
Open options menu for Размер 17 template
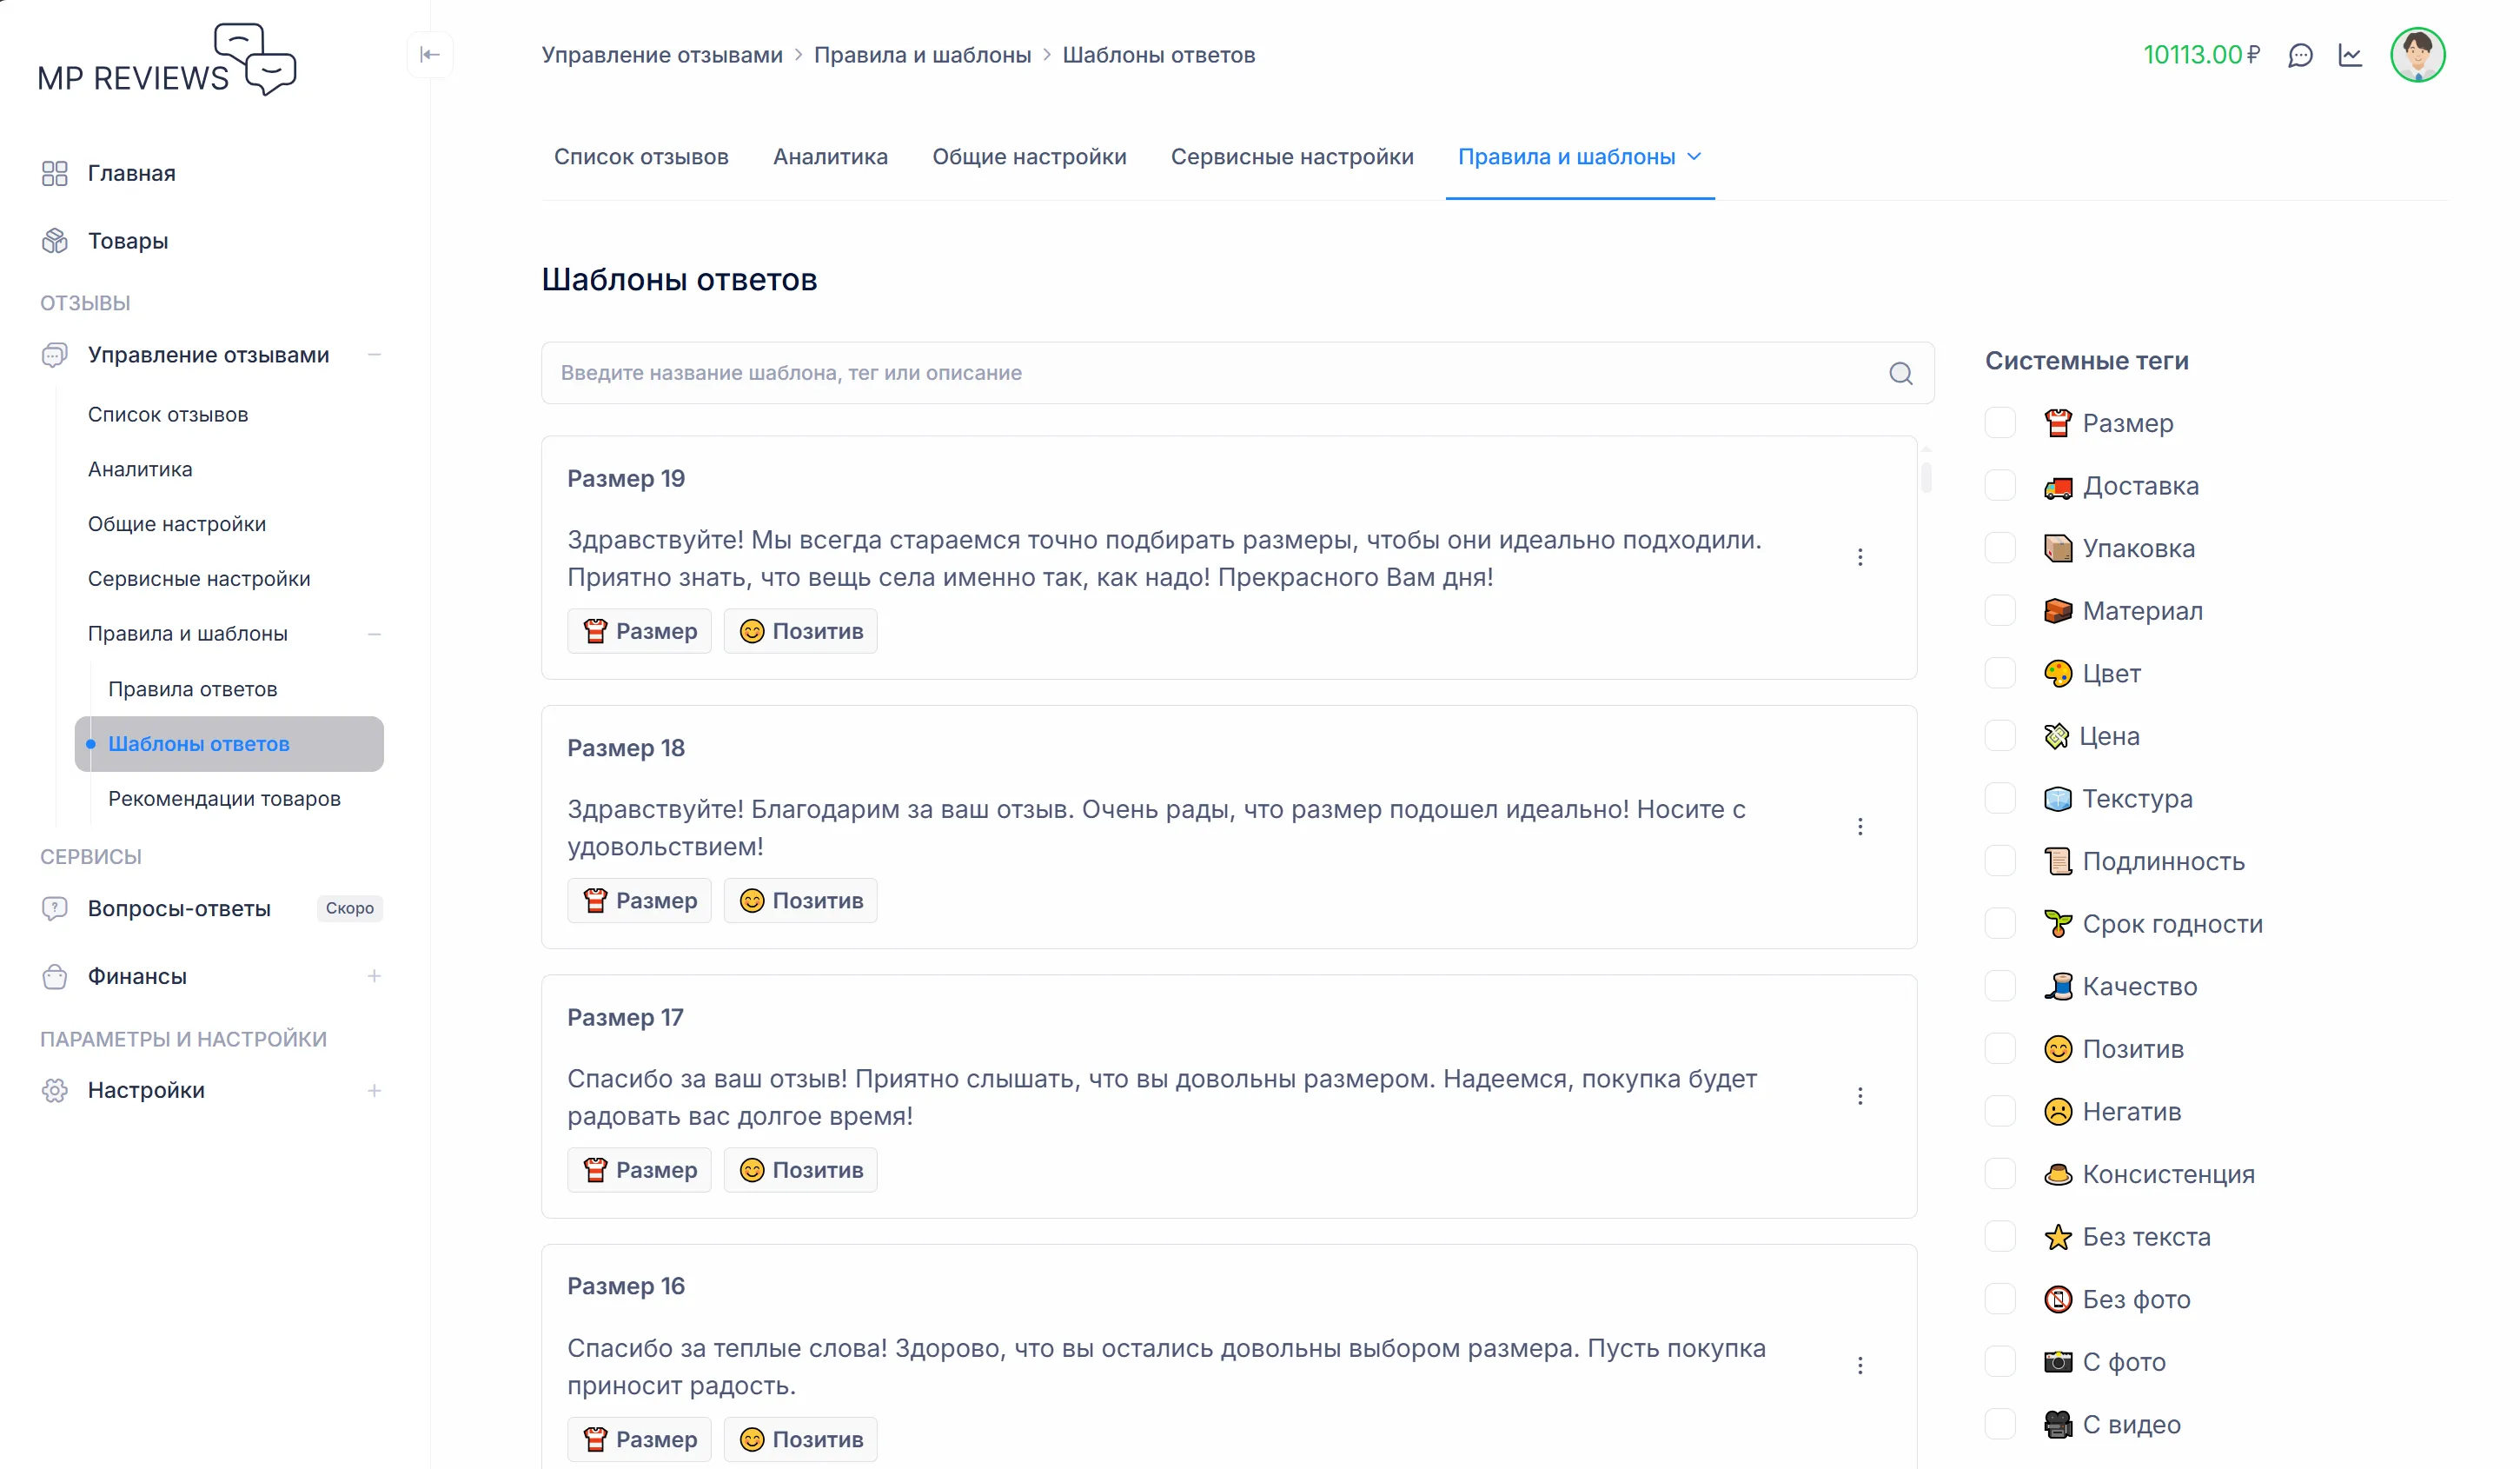pyautogui.click(x=1861, y=1096)
